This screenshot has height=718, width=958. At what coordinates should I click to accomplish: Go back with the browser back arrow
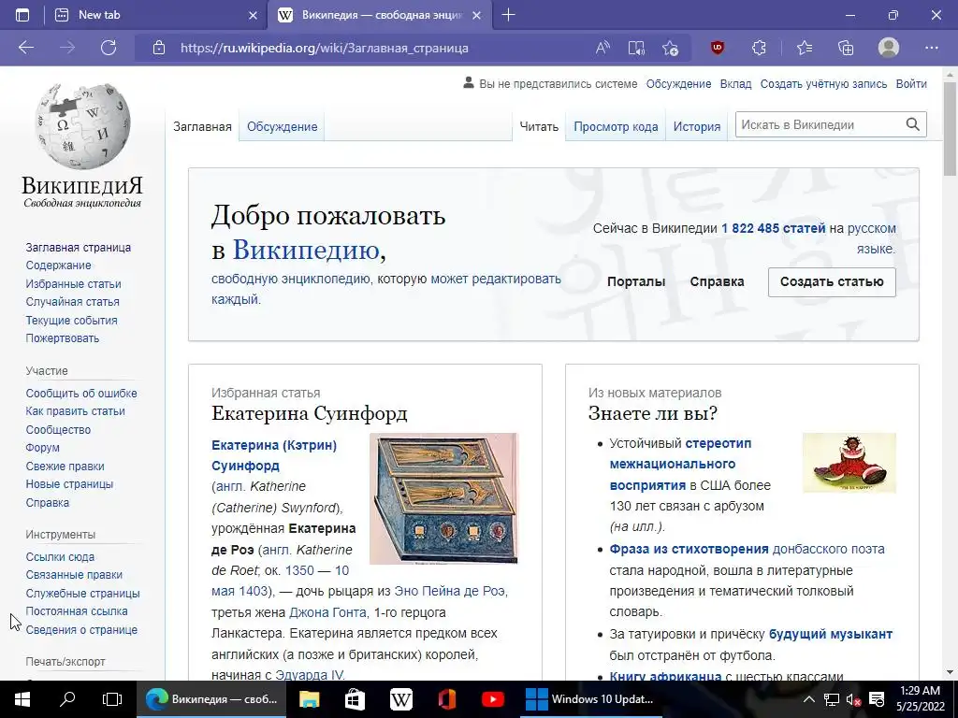pyautogui.click(x=25, y=48)
